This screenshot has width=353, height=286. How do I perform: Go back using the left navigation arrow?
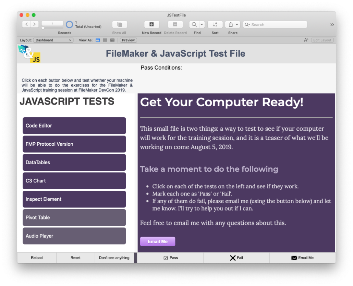pyautogui.click(x=26, y=24)
